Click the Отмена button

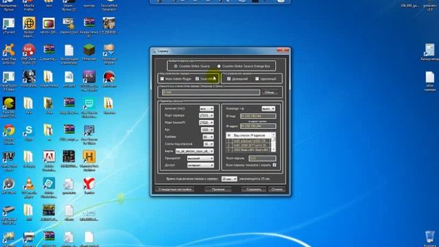click(x=277, y=189)
